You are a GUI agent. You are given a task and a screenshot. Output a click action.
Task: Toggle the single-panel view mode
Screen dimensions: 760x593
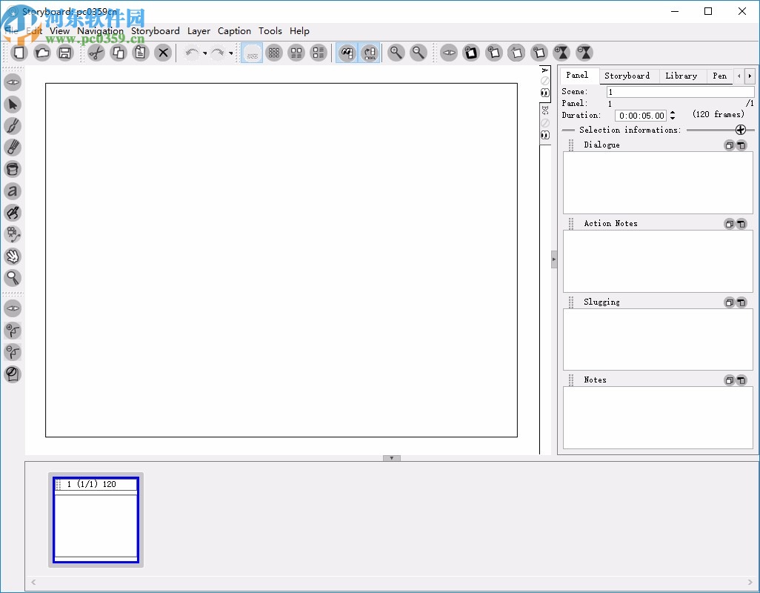click(x=251, y=53)
